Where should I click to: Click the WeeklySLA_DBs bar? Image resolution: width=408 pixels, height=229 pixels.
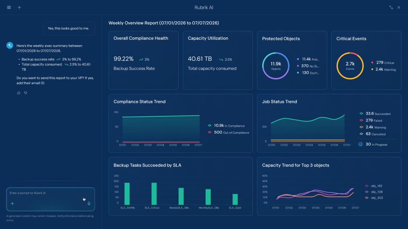tap(181, 196)
